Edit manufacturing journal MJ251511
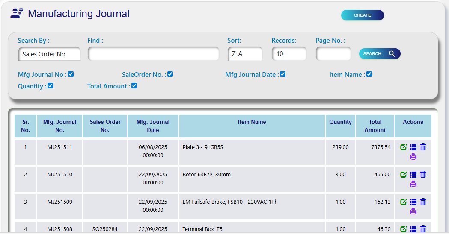This screenshot has height=234, width=449. tap(403, 147)
